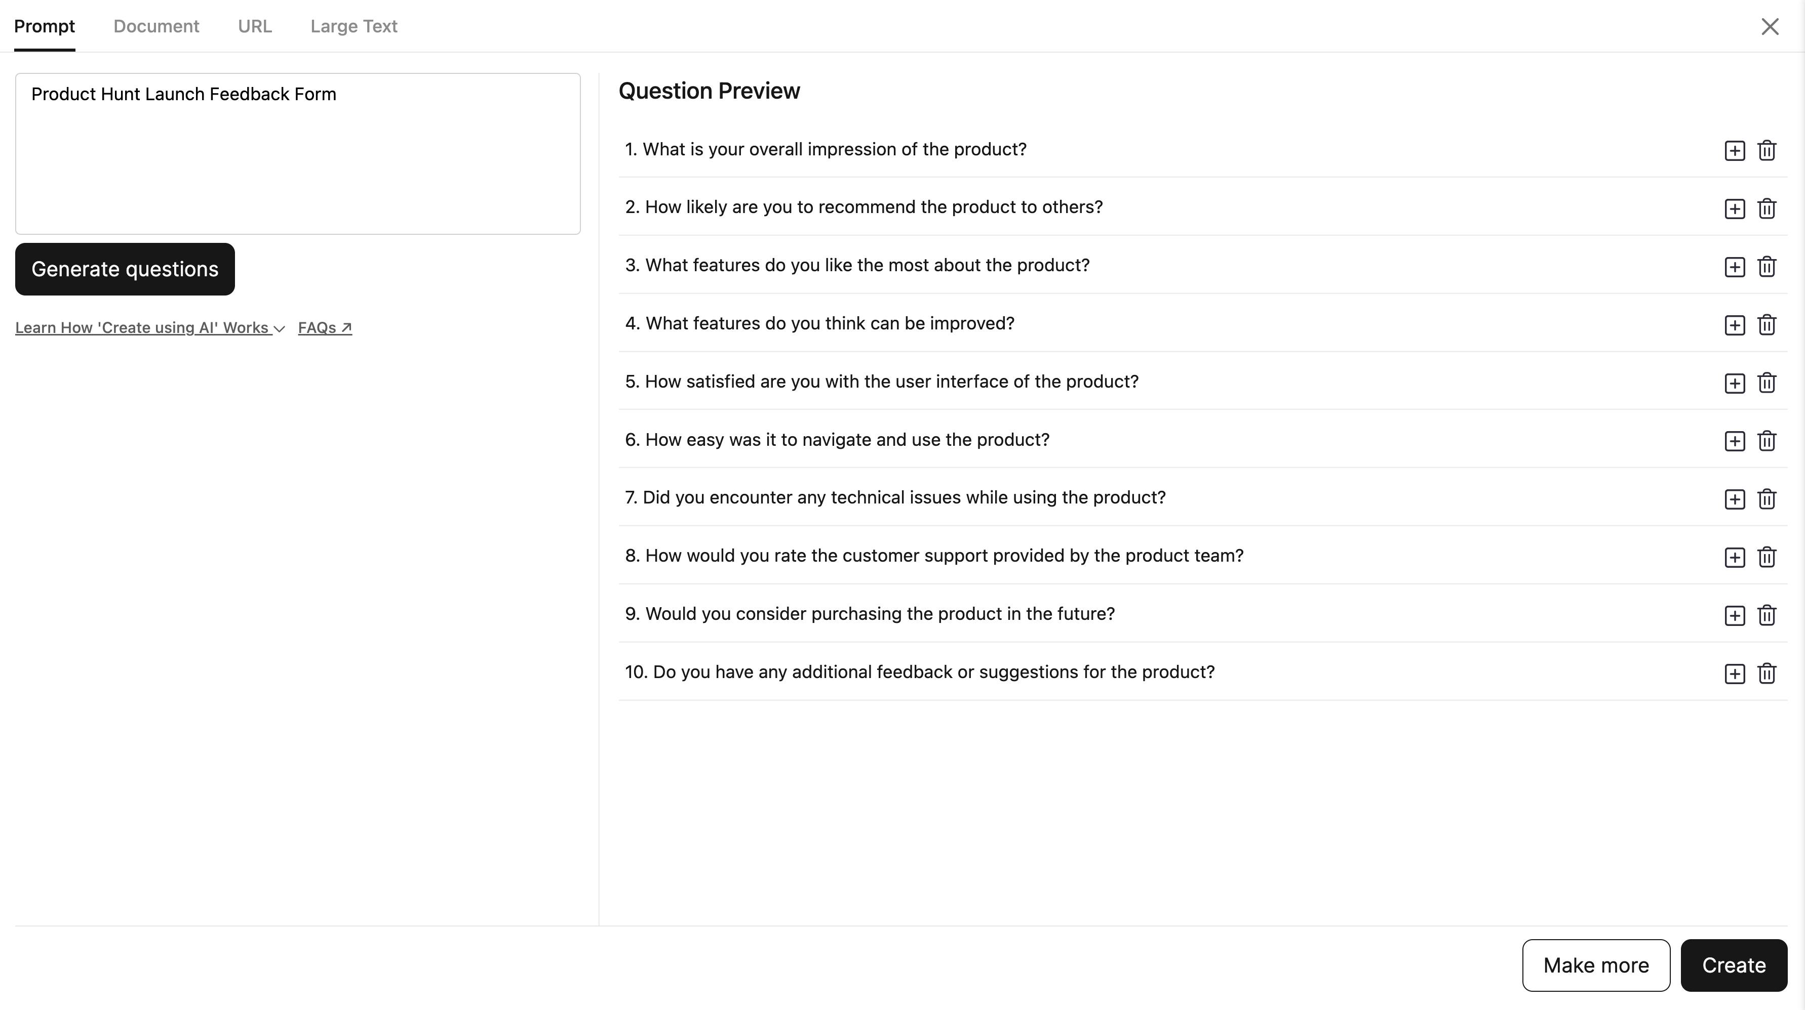Remove question 3 about liked features
This screenshot has width=1805, height=1010.
click(1767, 267)
